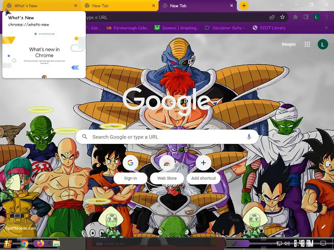Click the search magnifier icon
The height and width of the screenshot is (250, 334).
pos(84,137)
